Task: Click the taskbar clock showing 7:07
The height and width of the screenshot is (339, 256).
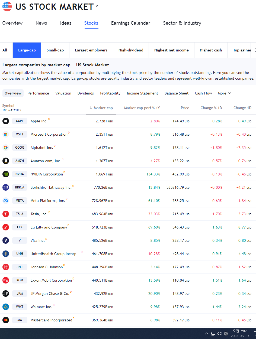Action: pos(240,333)
